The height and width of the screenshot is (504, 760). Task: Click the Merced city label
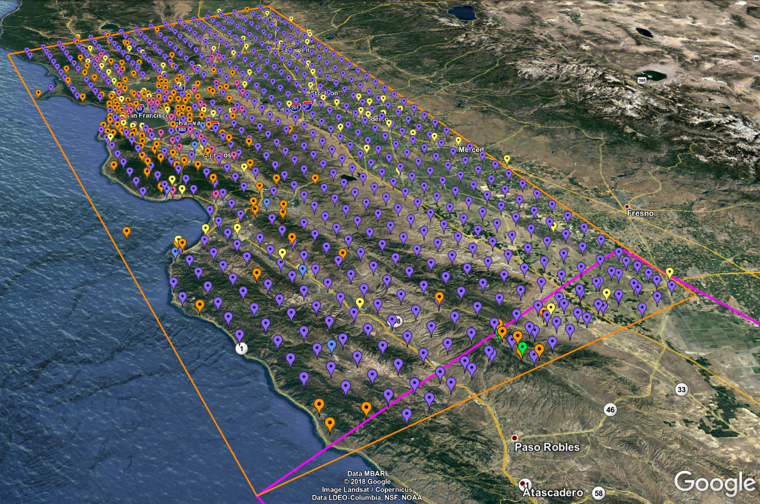tap(472, 150)
